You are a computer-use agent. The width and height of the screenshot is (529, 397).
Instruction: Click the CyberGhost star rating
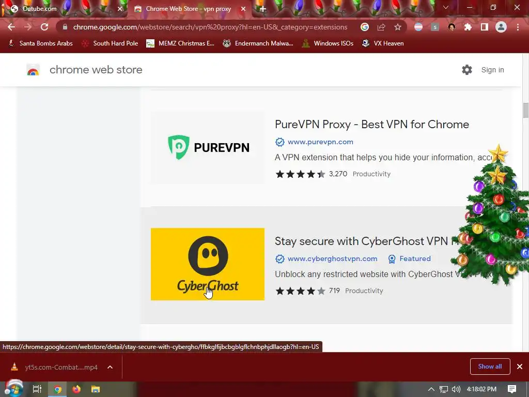click(300, 291)
